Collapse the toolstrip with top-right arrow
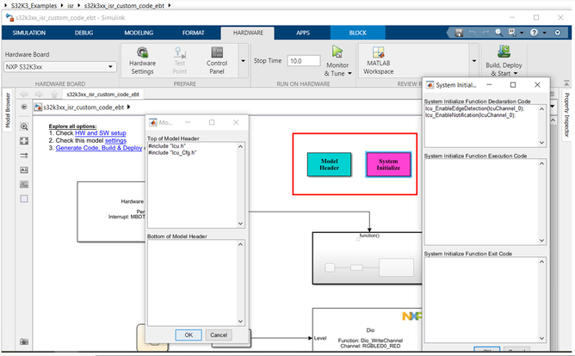 coord(566,83)
